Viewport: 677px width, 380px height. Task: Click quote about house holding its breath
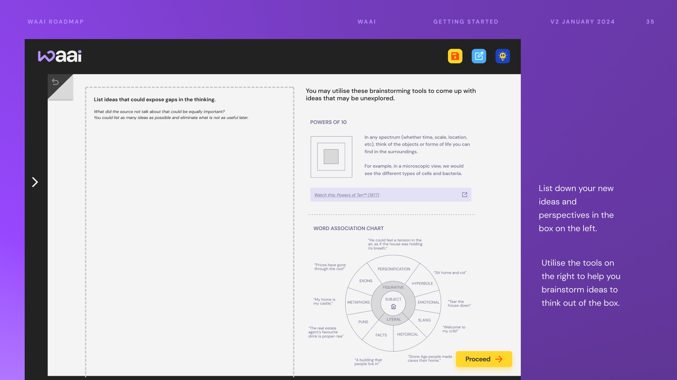[x=395, y=245]
